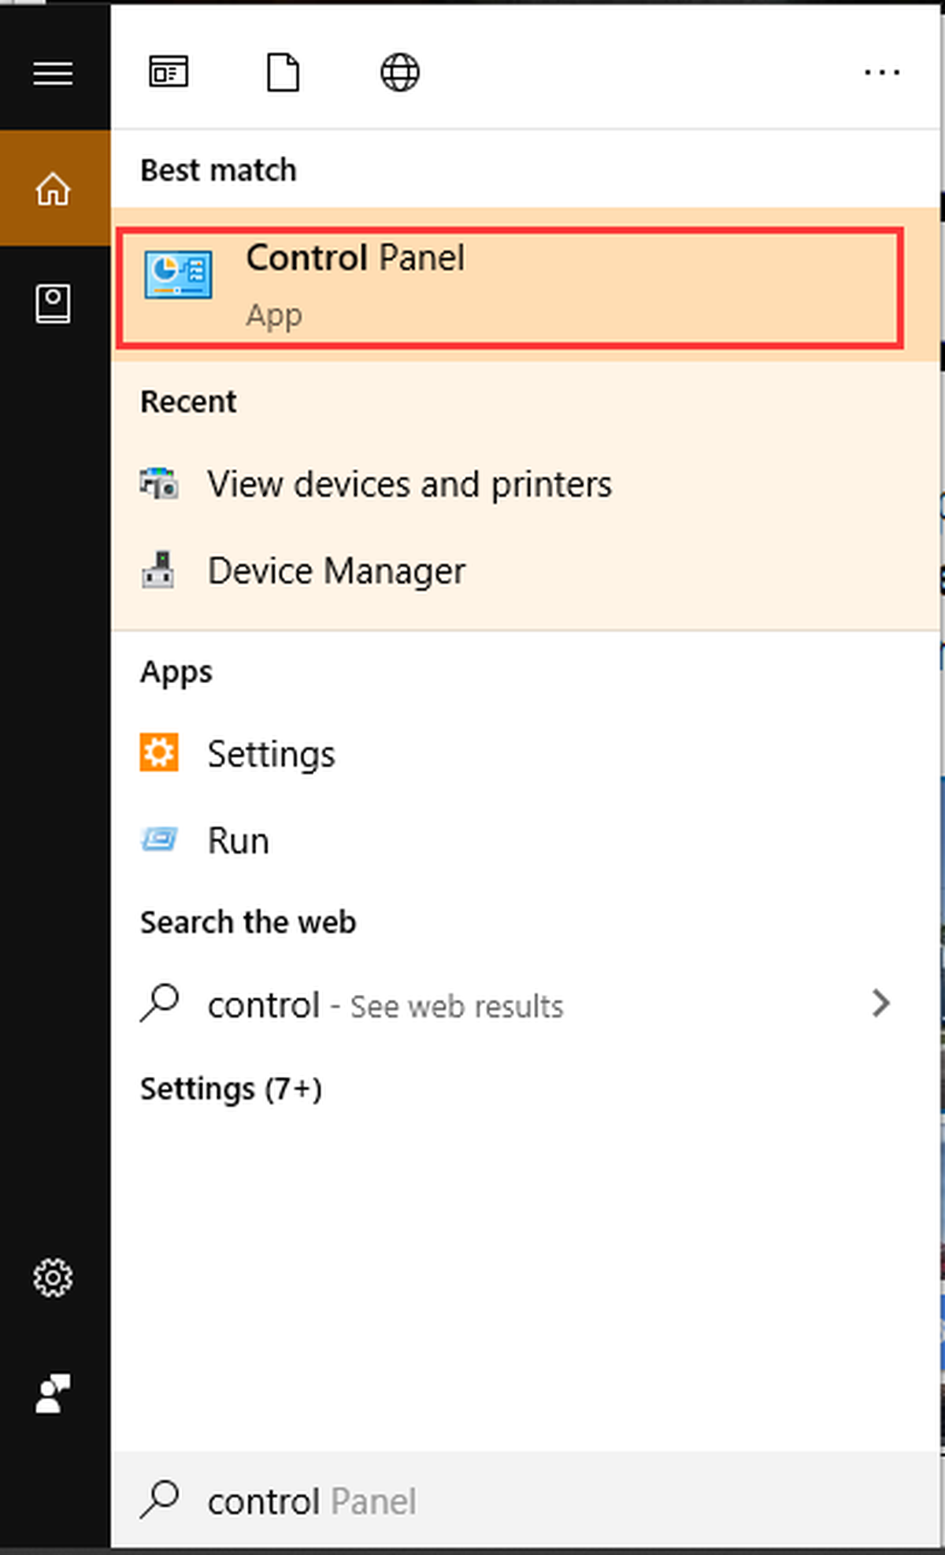The height and width of the screenshot is (1555, 945).
Task: Focus the search box with control text
Action: 526,1500
